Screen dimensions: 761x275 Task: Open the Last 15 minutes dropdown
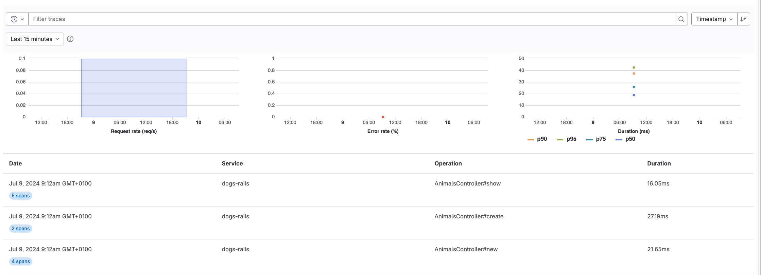point(35,39)
